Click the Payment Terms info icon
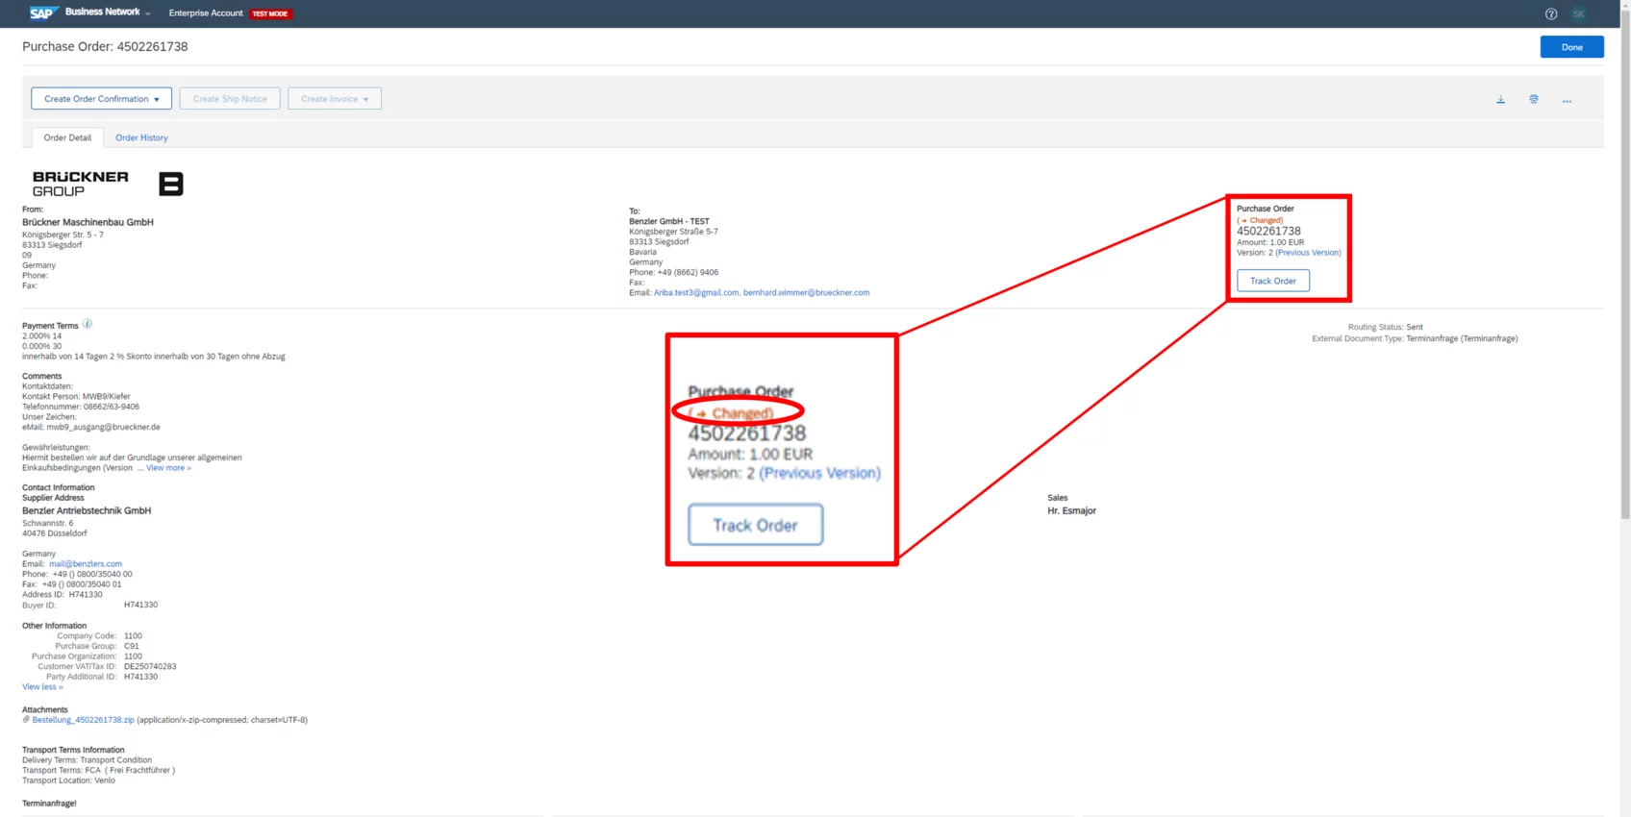 (88, 324)
